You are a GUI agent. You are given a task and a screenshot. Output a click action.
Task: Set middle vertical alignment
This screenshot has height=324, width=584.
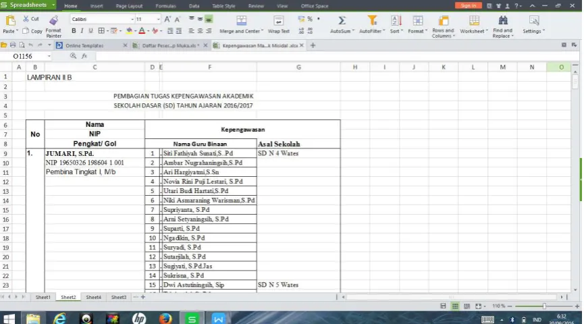(x=200, y=19)
